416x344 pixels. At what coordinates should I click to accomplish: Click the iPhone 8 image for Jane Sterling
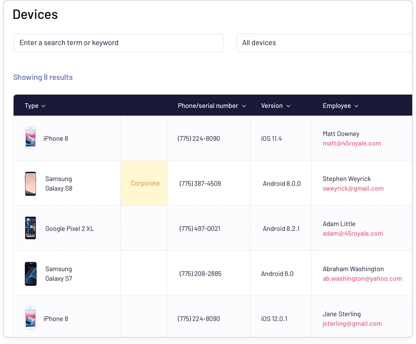click(30, 318)
